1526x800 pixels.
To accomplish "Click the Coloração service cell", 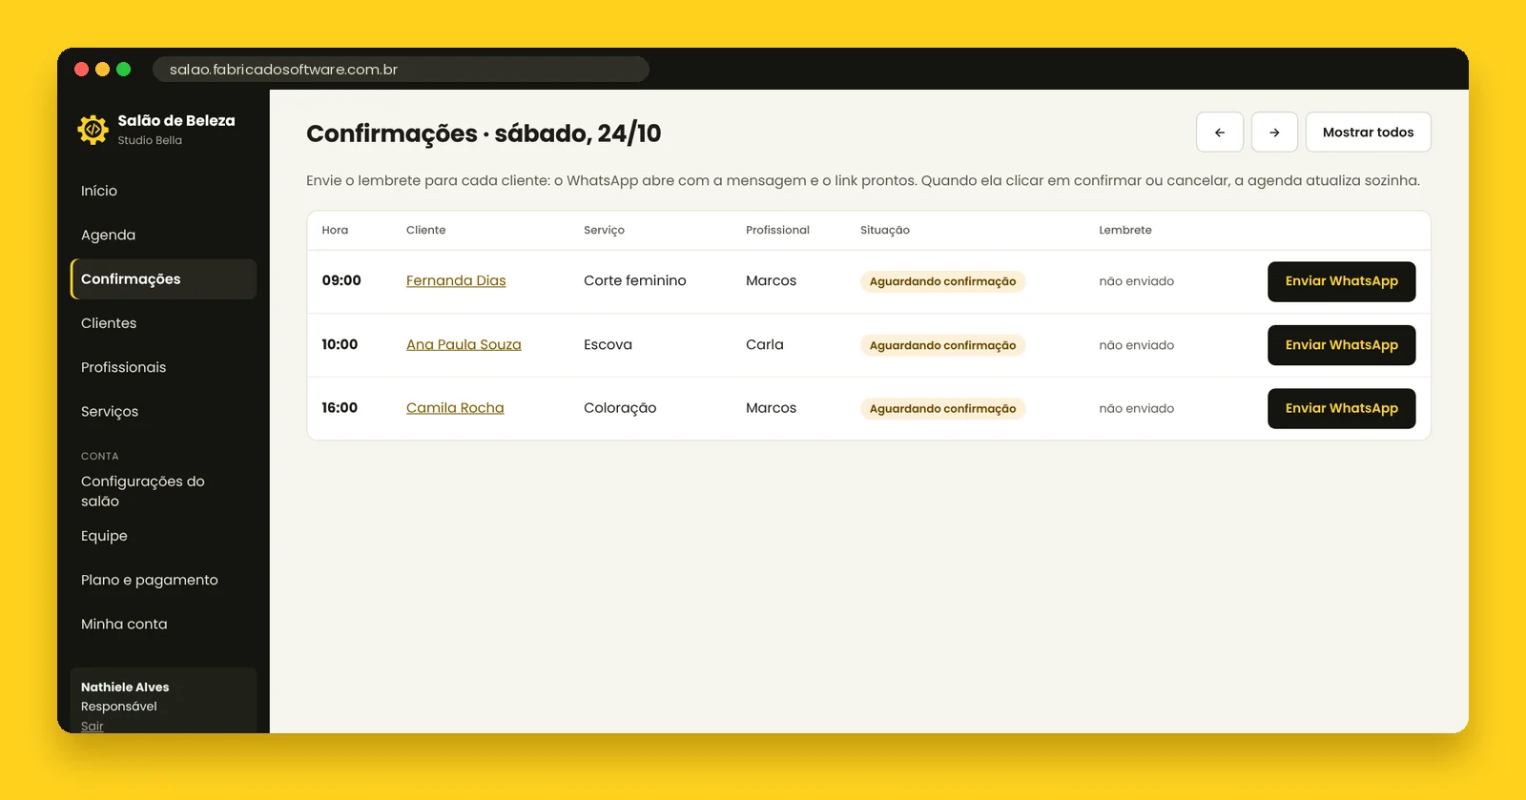I will pyautogui.click(x=620, y=408).
